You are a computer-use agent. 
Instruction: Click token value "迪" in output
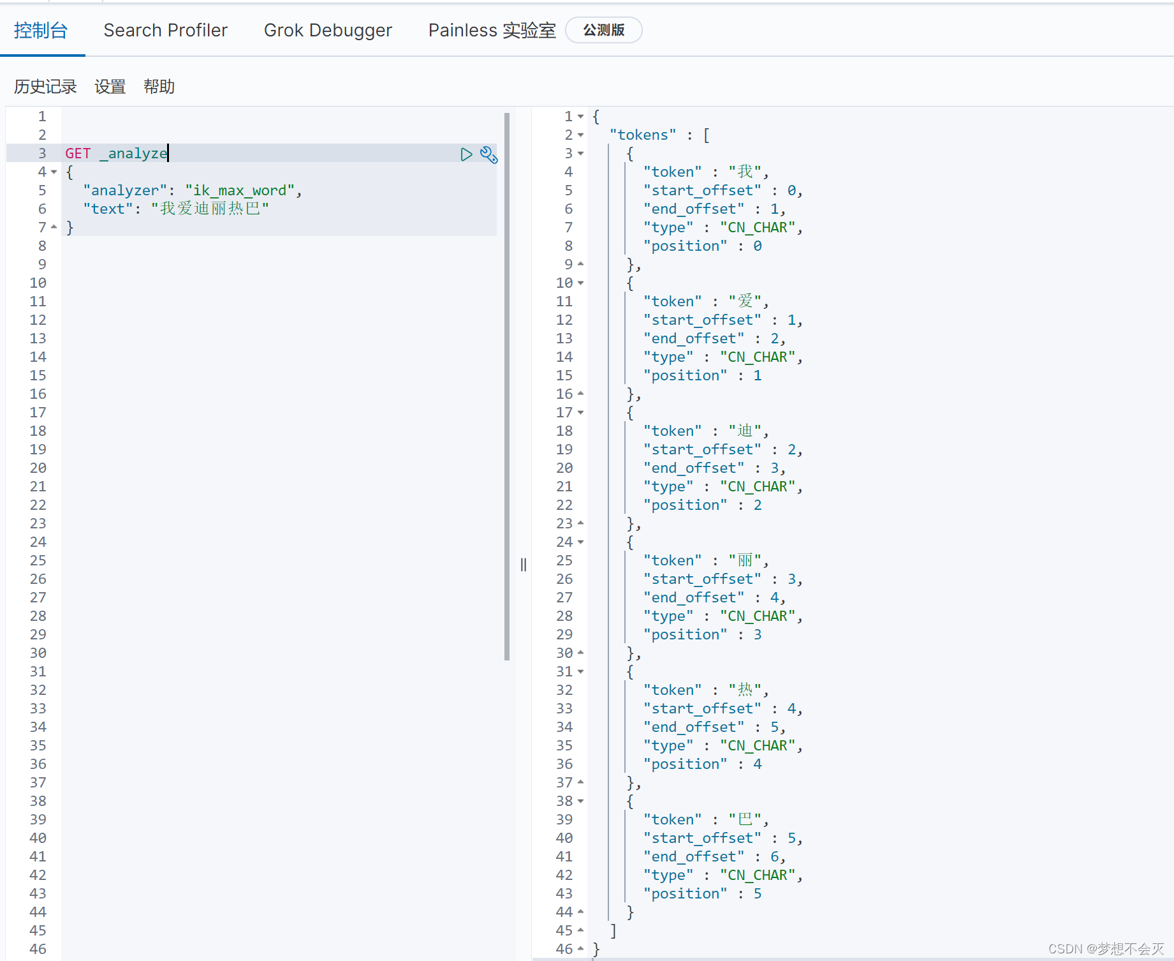pos(745,431)
